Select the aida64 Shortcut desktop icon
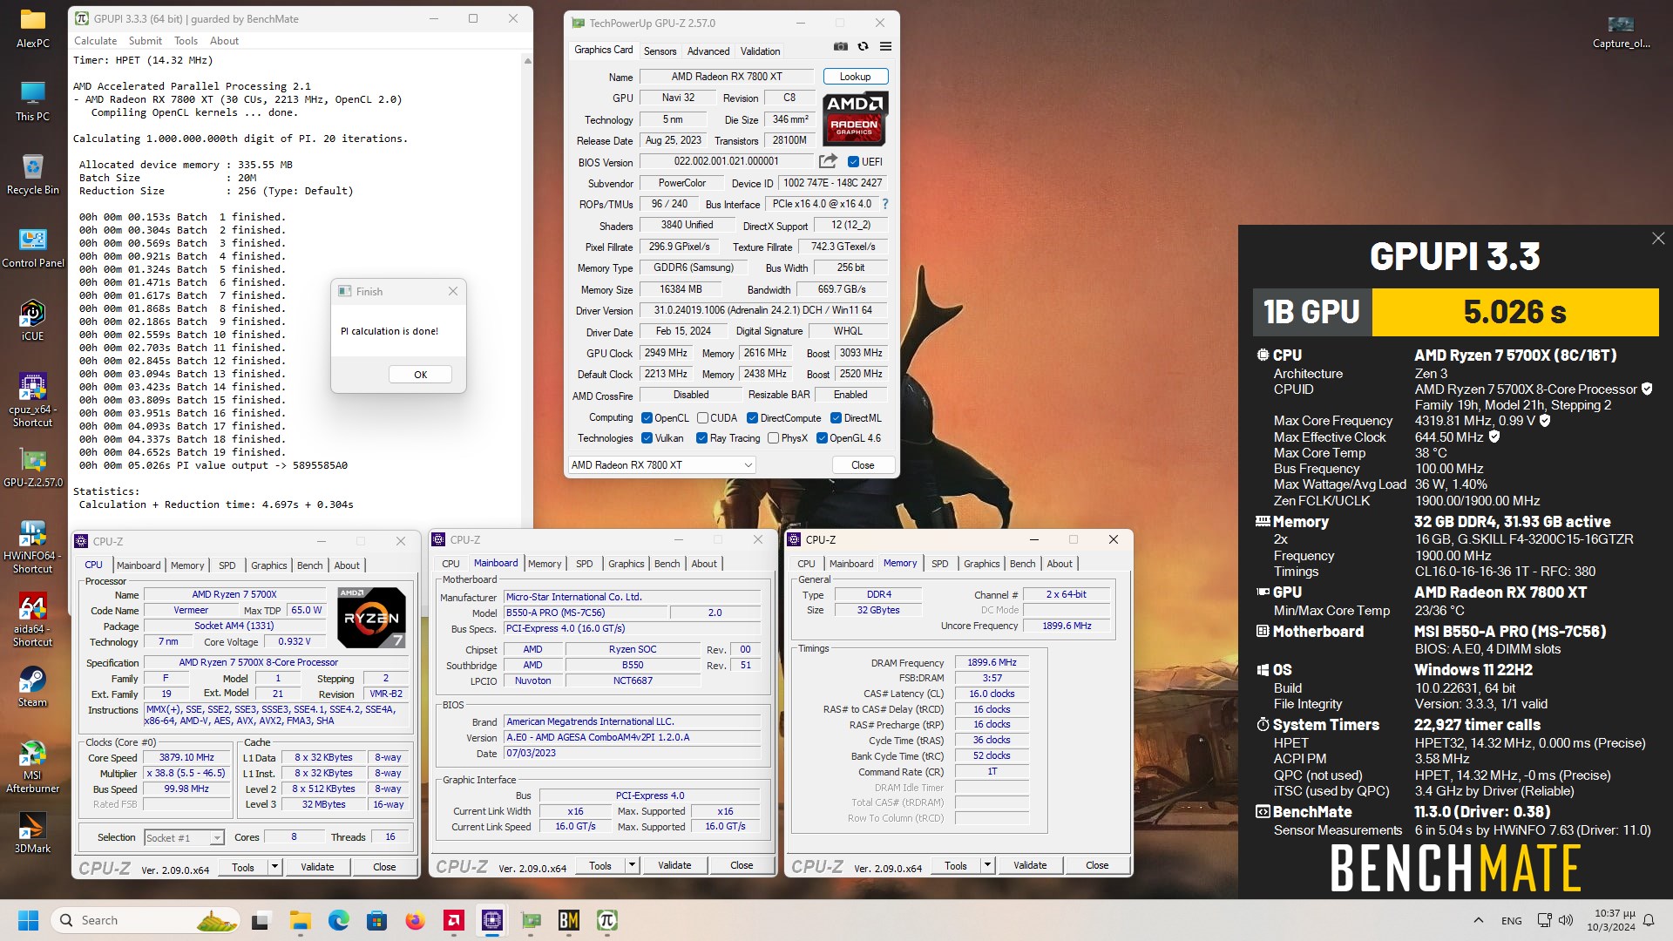The image size is (1673, 941). click(x=33, y=619)
